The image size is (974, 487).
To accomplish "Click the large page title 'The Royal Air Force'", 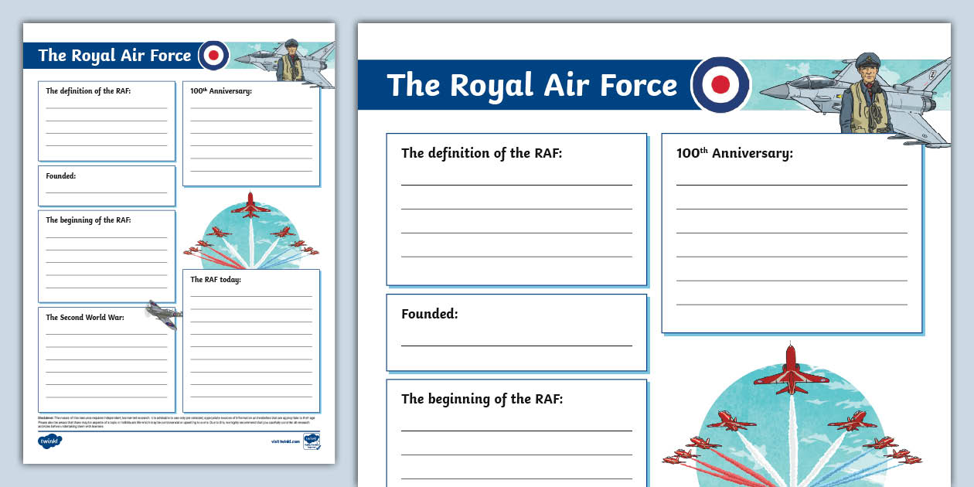I will pyautogui.click(x=532, y=85).
